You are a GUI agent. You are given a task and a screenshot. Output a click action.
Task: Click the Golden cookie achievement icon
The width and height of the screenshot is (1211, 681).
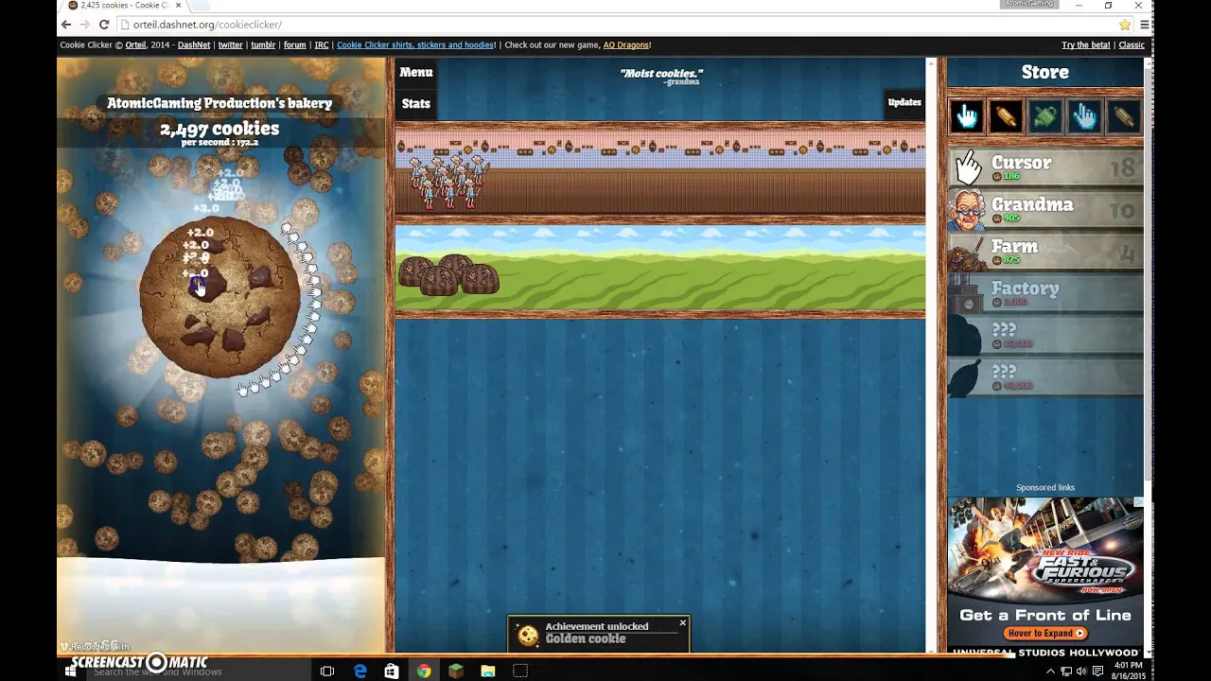pos(528,636)
